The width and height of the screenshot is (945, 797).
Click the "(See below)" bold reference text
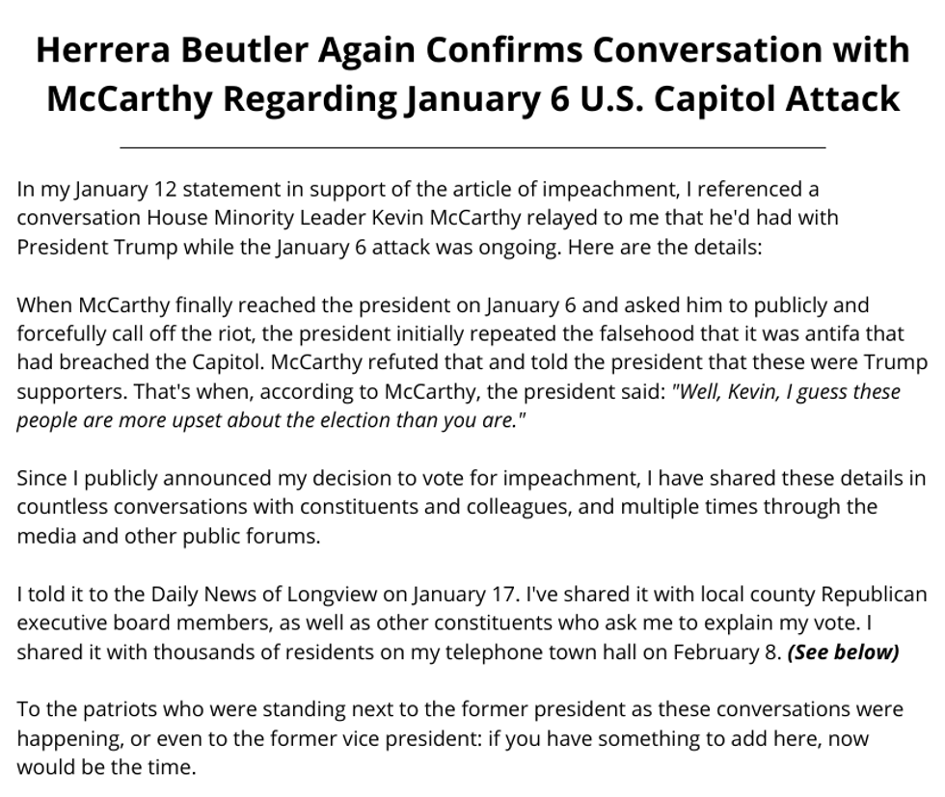843,652
